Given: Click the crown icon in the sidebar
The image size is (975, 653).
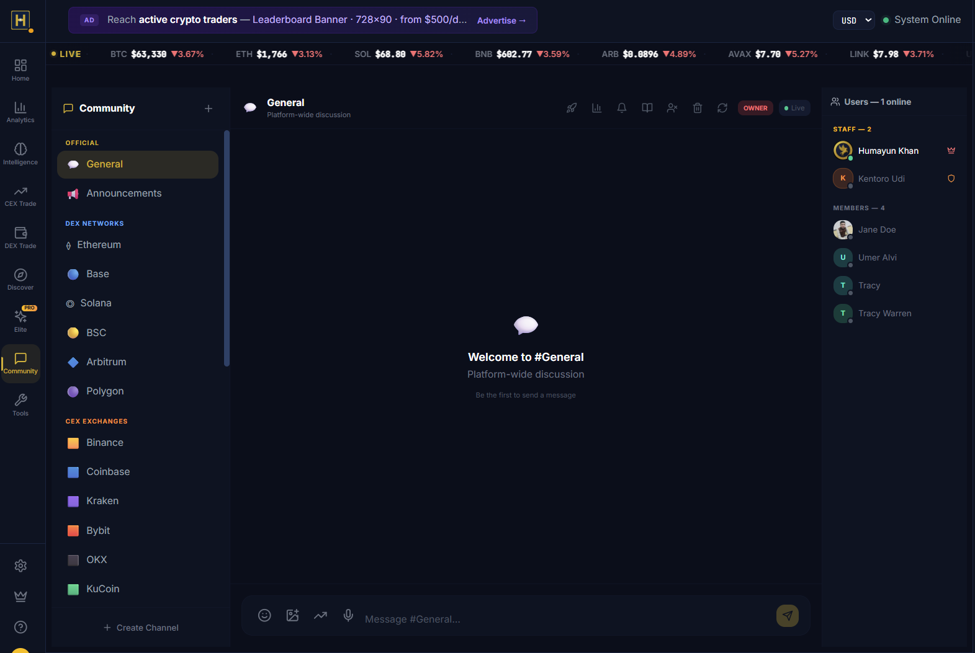Looking at the screenshot, I should (x=20, y=596).
